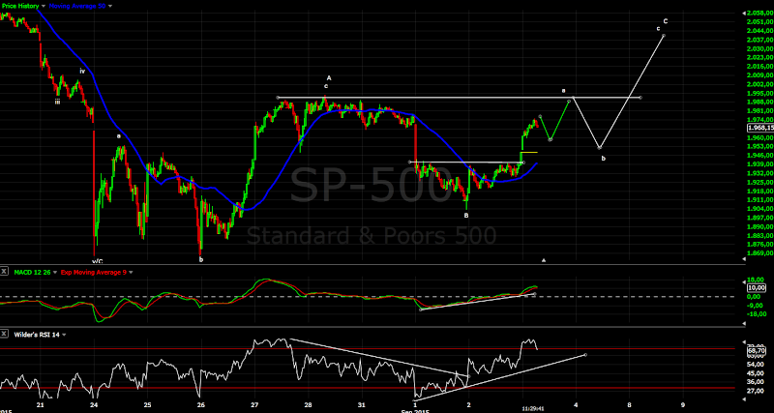Screen dimensions: 774x413
Task: Click the Sep 2015 label on time axis
Action: pyautogui.click(x=415, y=410)
